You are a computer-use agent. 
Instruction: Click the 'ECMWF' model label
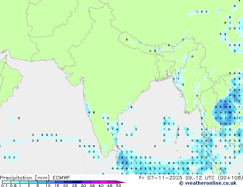tap(62, 178)
